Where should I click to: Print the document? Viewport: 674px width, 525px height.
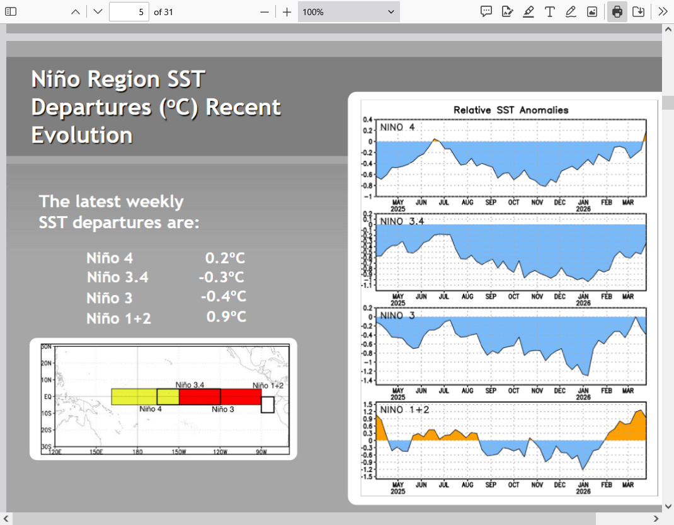[617, 11]
